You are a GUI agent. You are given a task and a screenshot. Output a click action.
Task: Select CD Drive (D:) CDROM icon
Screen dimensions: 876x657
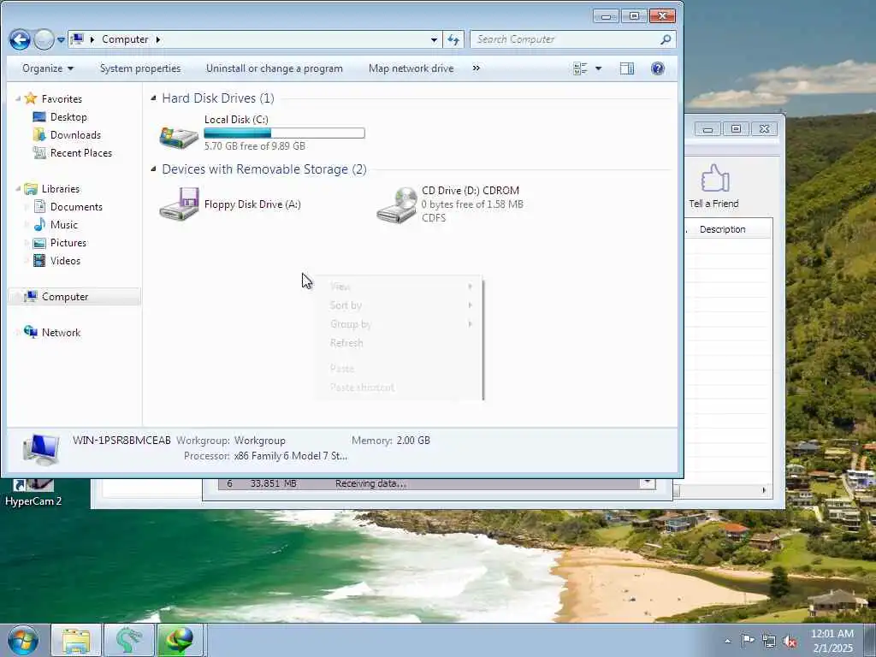397,205
